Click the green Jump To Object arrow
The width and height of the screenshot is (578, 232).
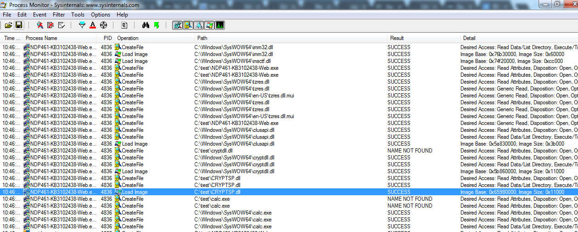(x=156, y=25)
